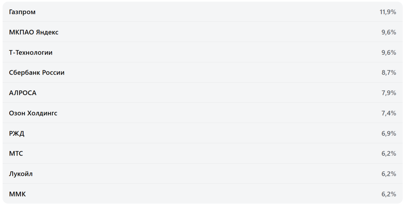Open the Озон Холдингс entry
Screen dimensions: 406x206
pos(33,113)
